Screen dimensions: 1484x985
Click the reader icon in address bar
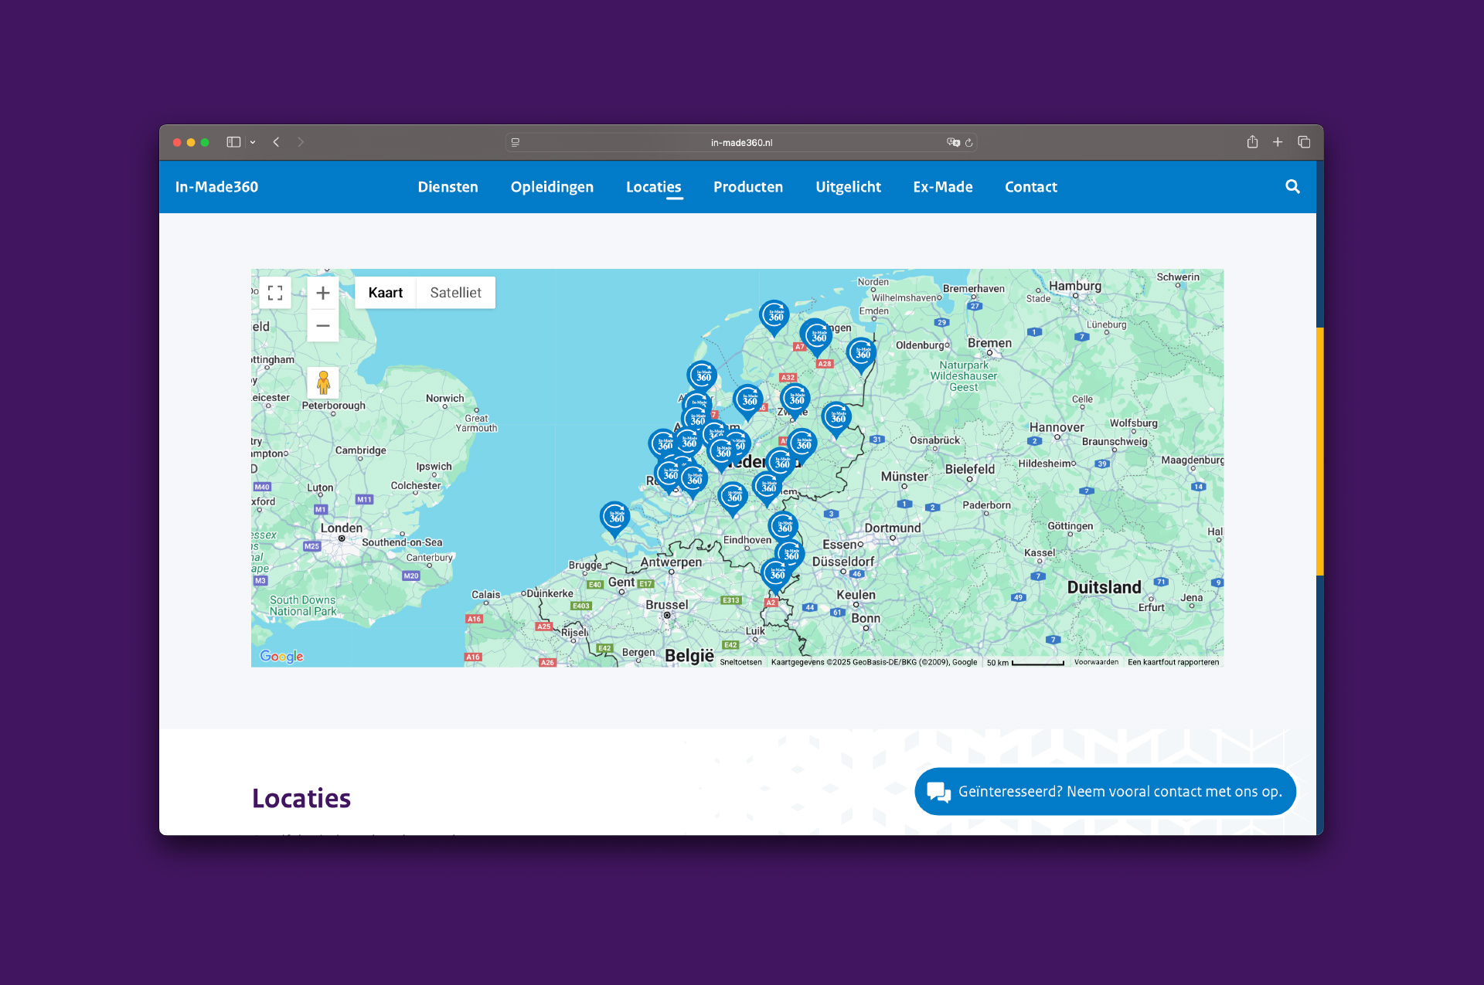coord(516,142)
